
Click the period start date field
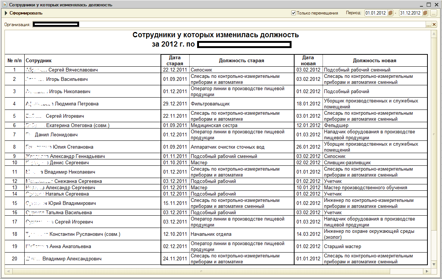point(376,13)
